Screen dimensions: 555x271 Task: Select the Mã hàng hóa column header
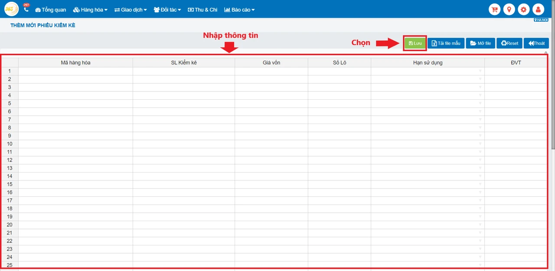(75, 62)
